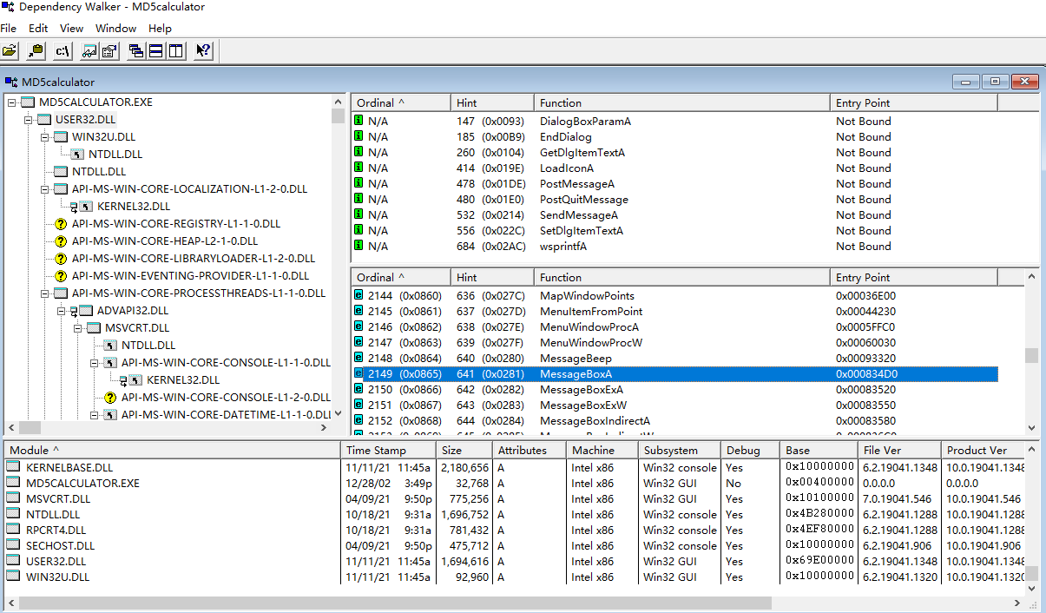Click the module icon for SECHOST.DLL in list

pyautogui.click(x=13, y=545)
